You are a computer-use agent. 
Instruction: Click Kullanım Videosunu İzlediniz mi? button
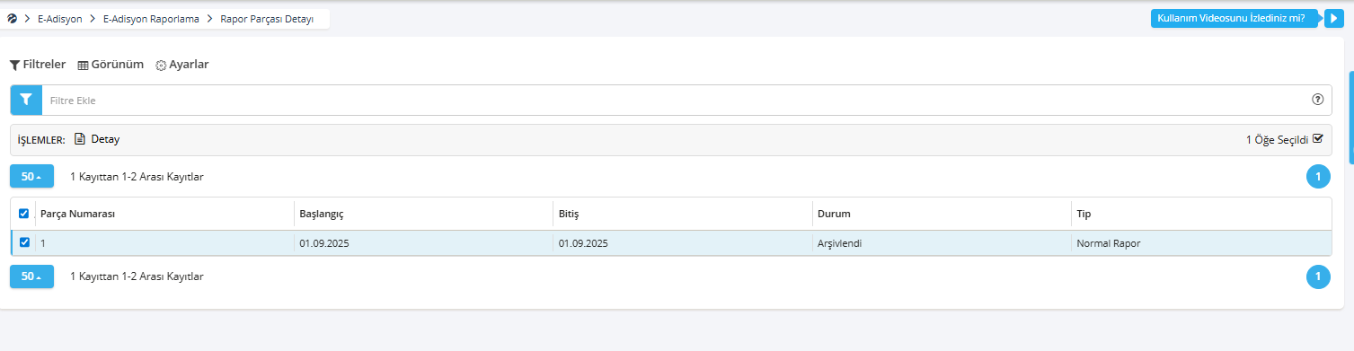coord(1235,18)
